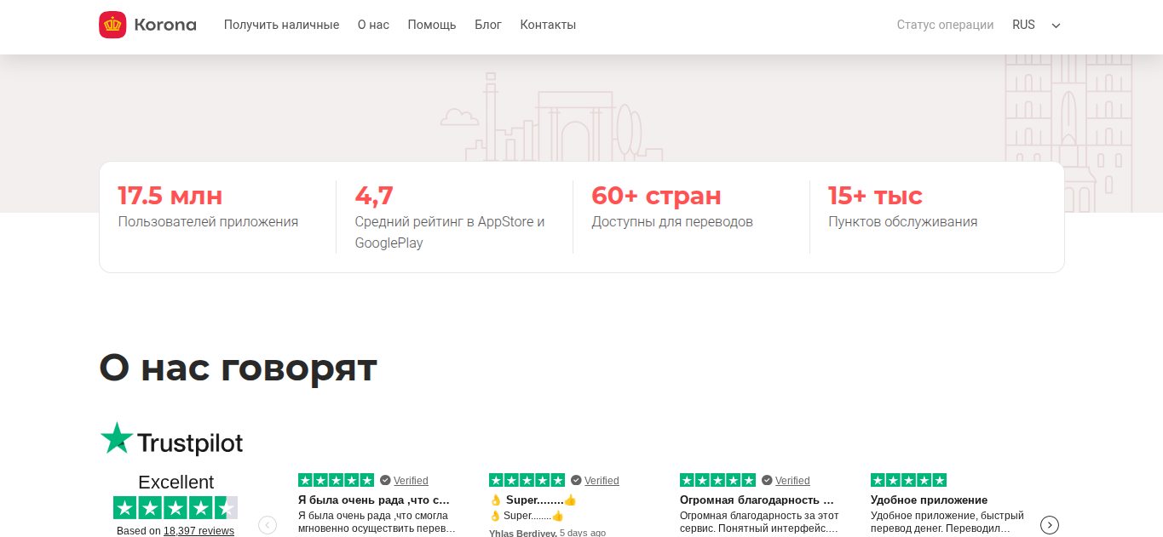Open the 18,397 reviews link
Image resolution: width=1163 pixels, height=537 pixels.
tap(199, 530)
